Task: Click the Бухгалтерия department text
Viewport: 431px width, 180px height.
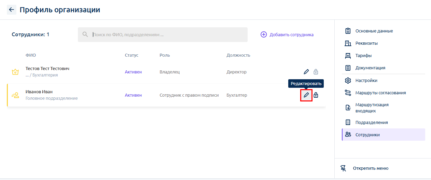Action: tap(45, 75)
